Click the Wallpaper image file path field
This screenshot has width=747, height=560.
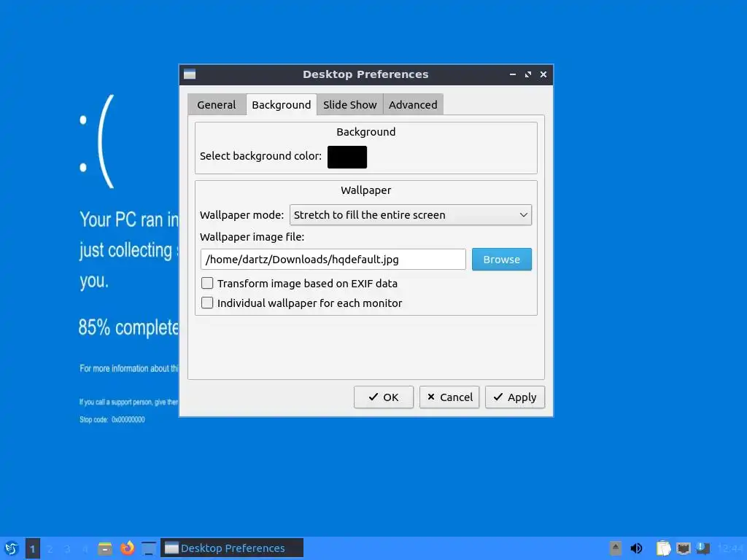pyautogui.click(x=333, y=260)
